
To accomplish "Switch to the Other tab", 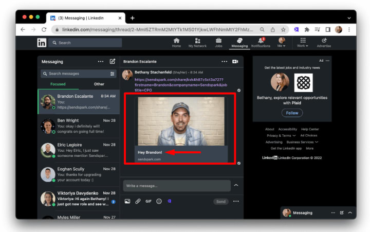I will coord(99,84).
